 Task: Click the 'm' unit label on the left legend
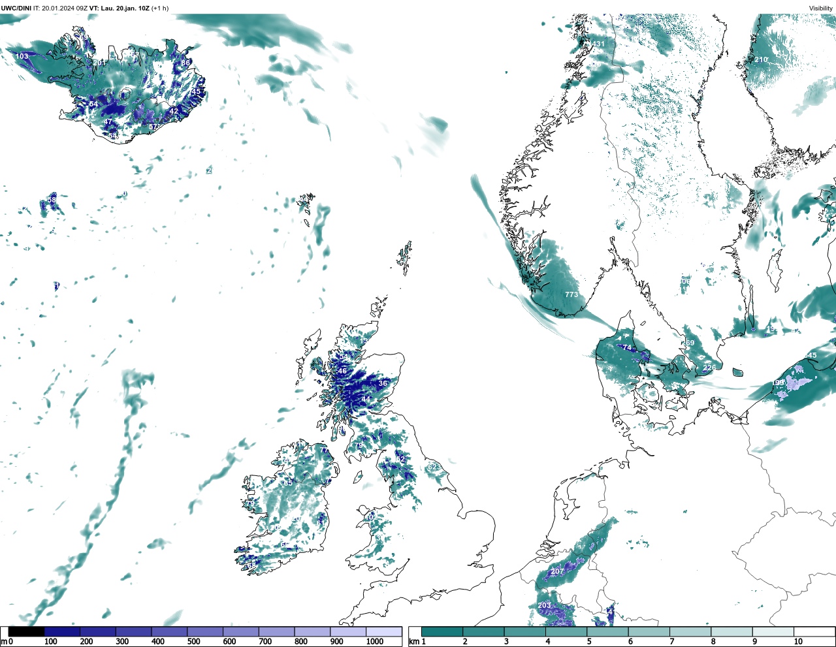[4, 642]
